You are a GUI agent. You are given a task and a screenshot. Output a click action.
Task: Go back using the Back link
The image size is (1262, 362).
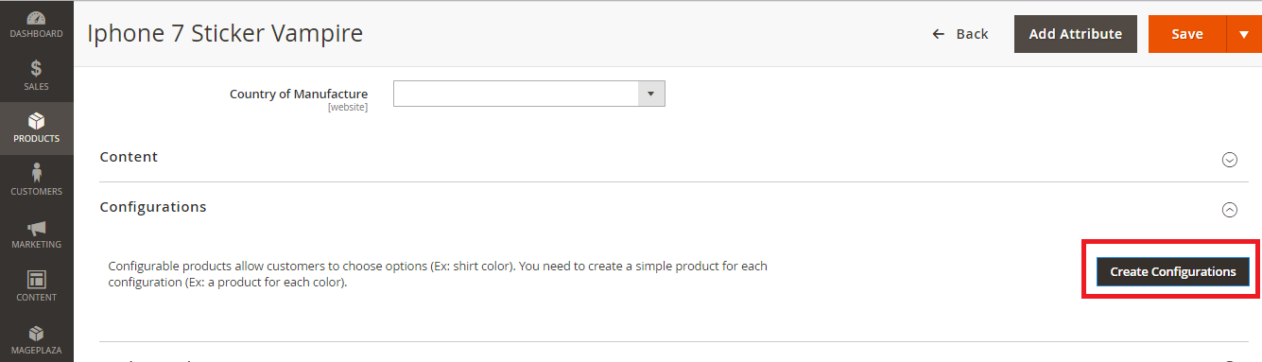[x=960, y=34]
